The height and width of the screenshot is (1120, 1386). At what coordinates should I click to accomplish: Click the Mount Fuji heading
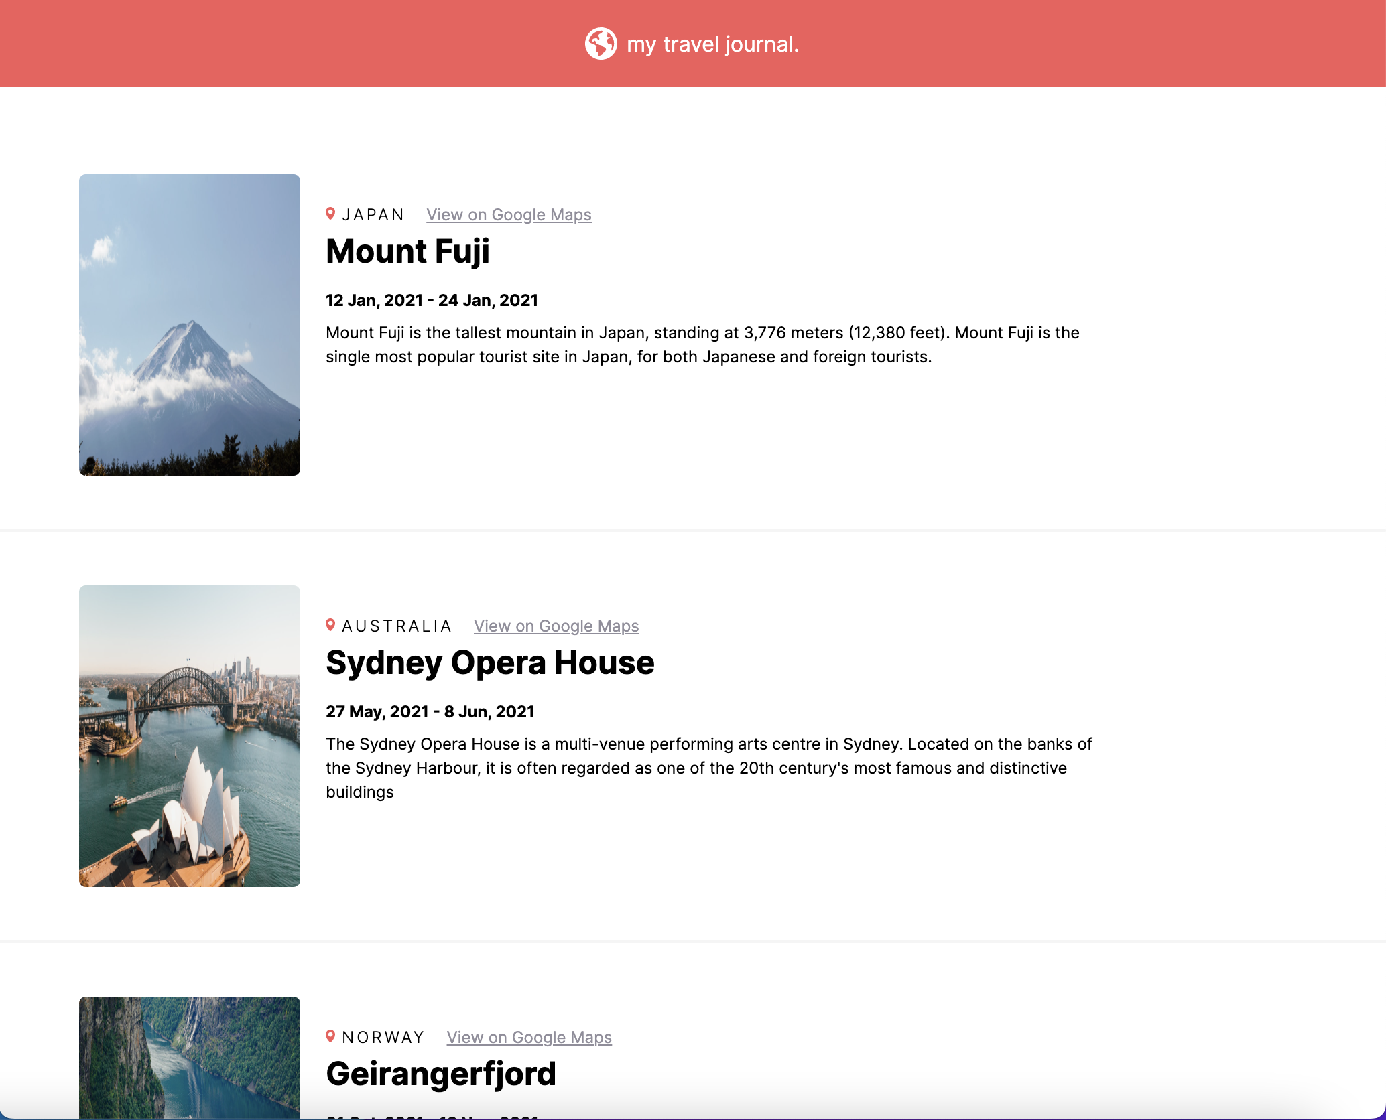click(407, 252)
